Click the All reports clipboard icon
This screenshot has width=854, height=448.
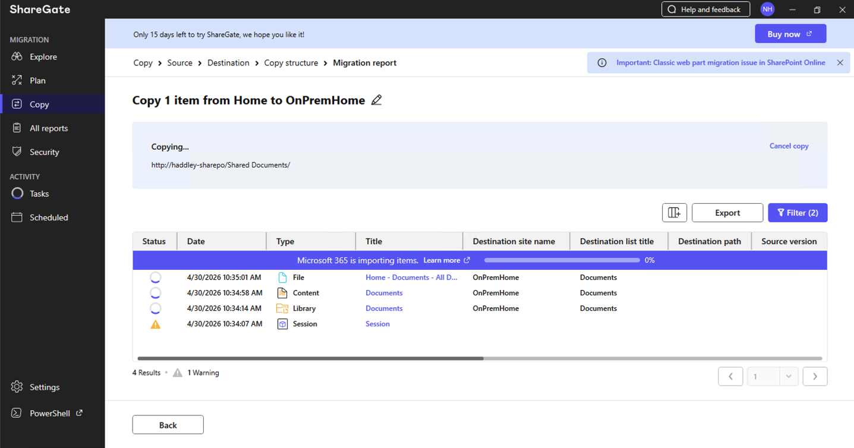[17, 128]
